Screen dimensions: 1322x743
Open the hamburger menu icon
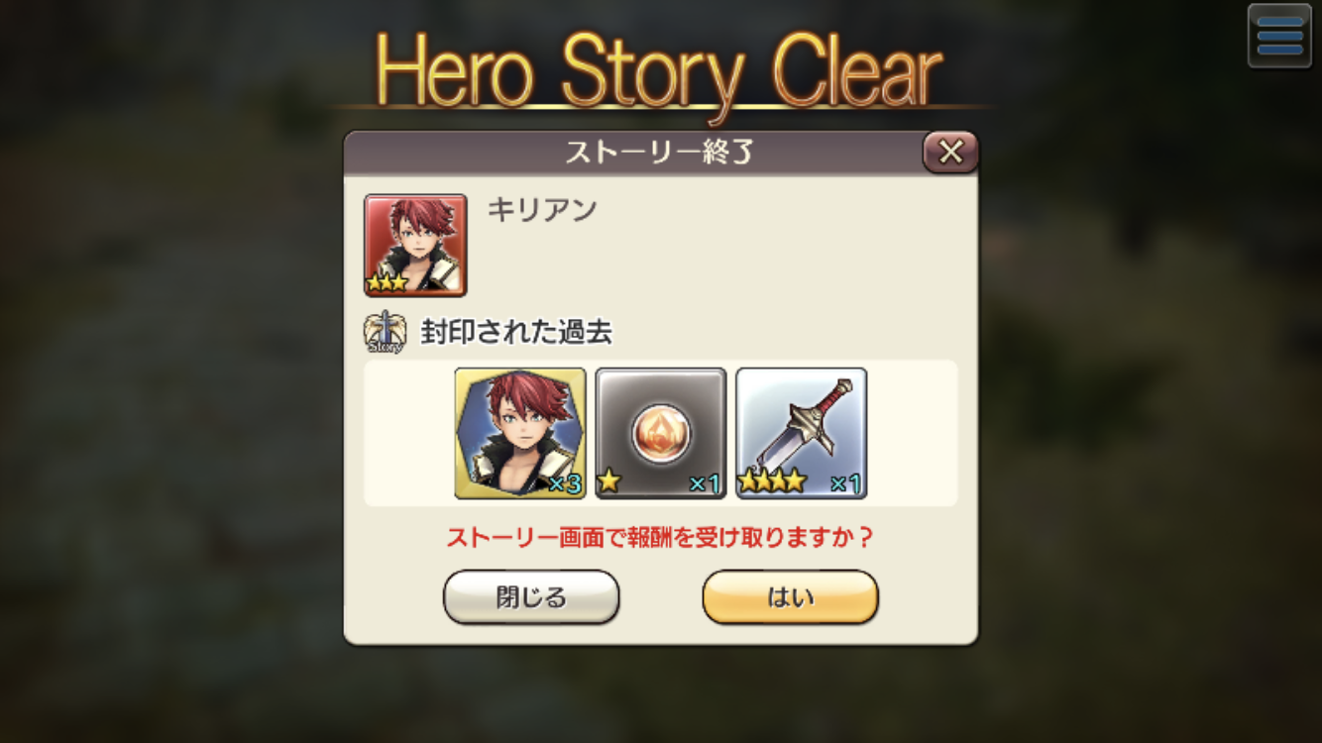click(x=1279, y=37)
